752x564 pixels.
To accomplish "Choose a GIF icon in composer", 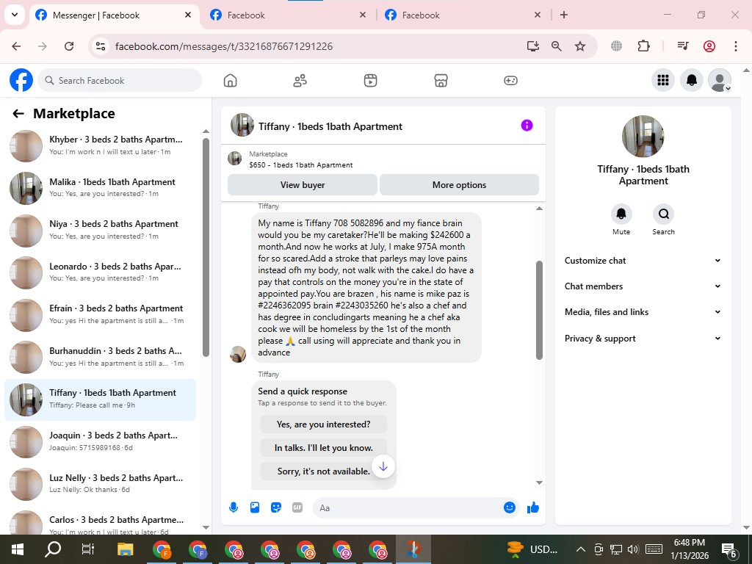I will coord(297,507).
